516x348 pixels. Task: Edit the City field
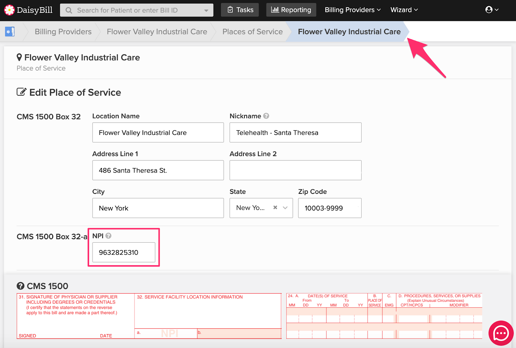coord(158,208)
